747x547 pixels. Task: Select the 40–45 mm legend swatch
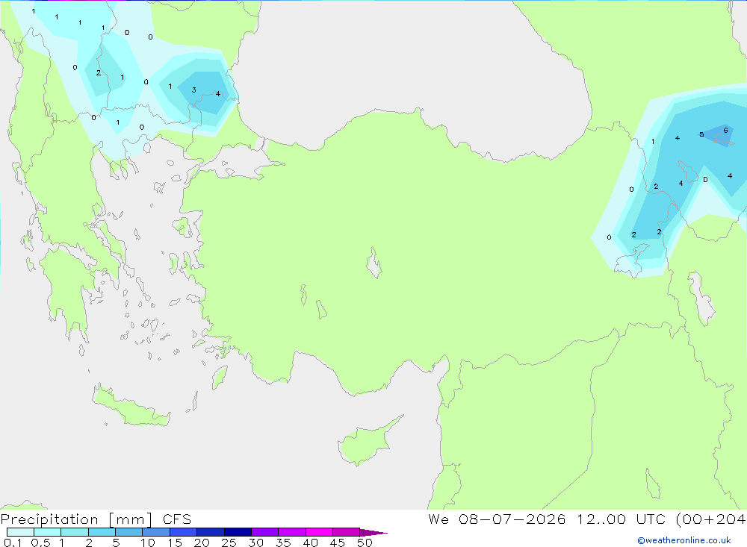tap(319, 532)
